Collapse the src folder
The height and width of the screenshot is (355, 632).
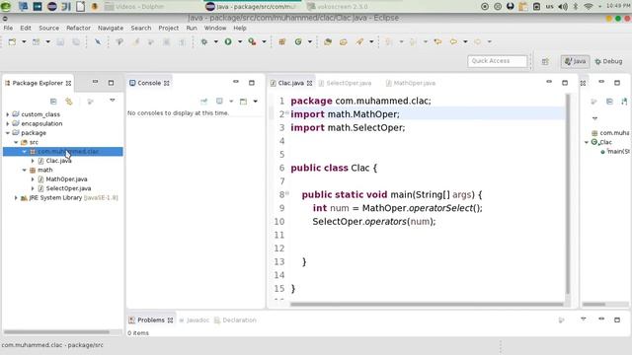[x=16, y=142]
